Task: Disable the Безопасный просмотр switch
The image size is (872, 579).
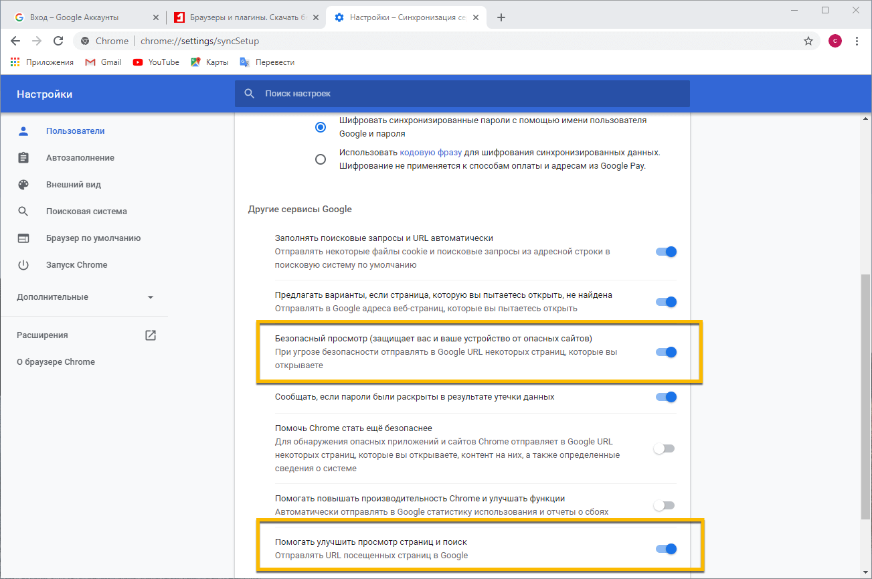Action: (x=666, y=352)
